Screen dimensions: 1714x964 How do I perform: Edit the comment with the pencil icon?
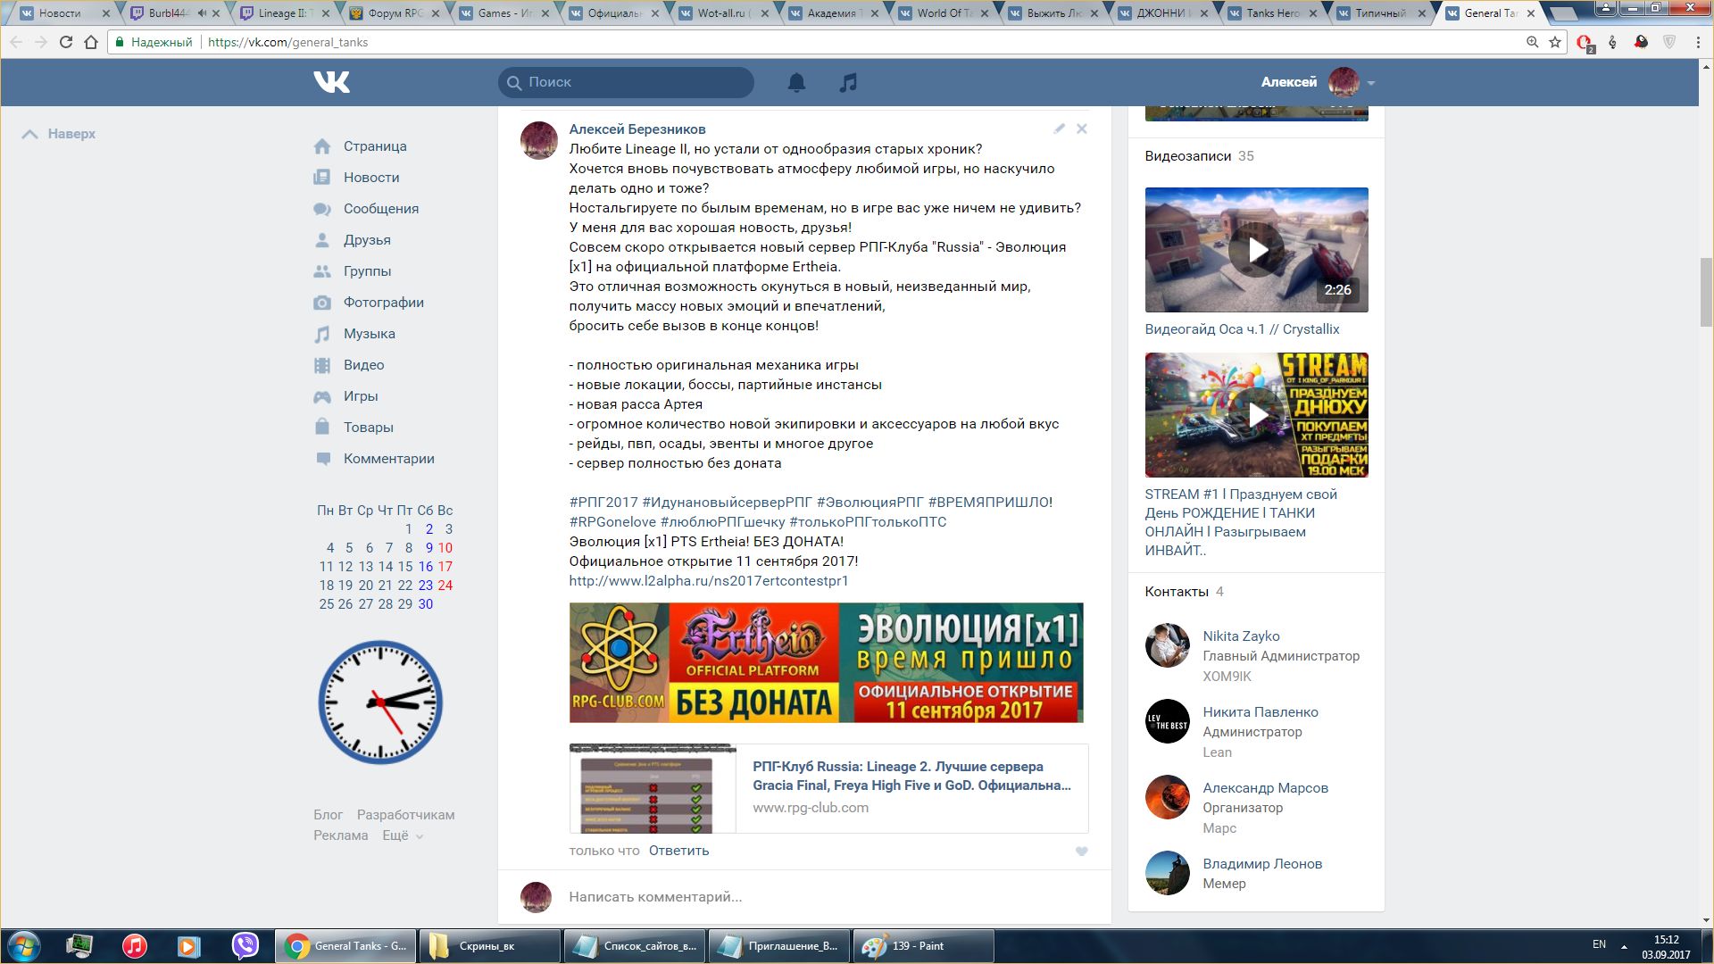[x=1060, y=129]
